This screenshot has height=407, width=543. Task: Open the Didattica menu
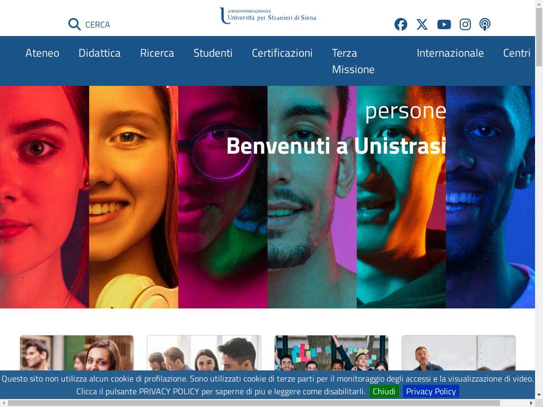(x=99, y=53)
